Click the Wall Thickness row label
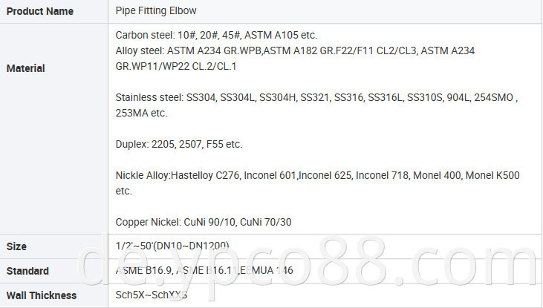This screenshot has width=543, height=308. click(x=41, y=295)
